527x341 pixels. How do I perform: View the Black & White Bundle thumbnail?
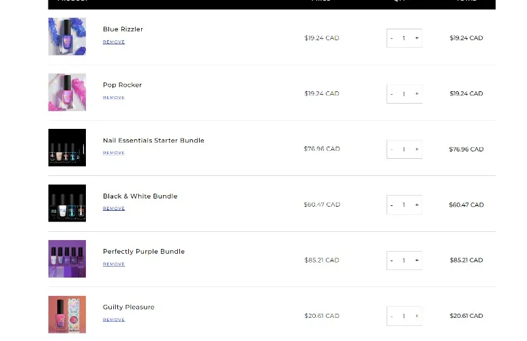(67, 203)
